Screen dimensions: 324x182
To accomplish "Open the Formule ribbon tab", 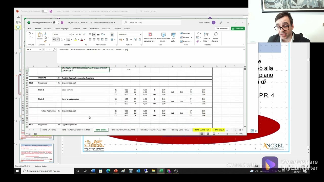I will 76,29.
